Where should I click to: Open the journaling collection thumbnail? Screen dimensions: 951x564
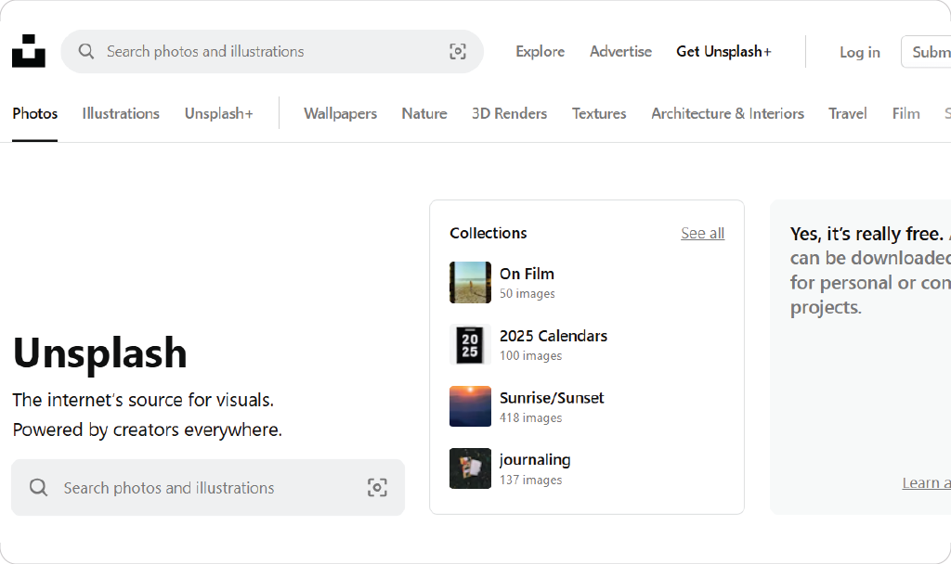click(x=470, y=468)
